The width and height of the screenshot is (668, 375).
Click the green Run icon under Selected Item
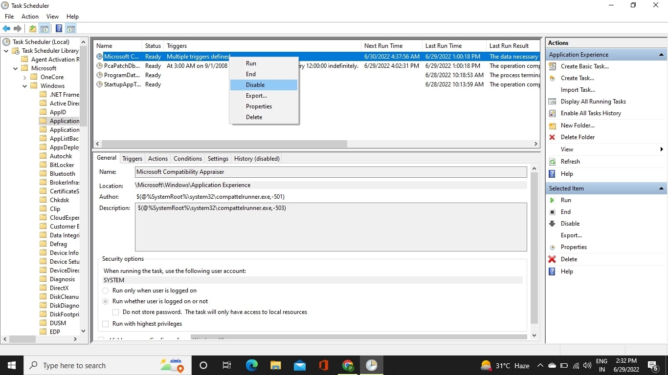pos(553,200)
